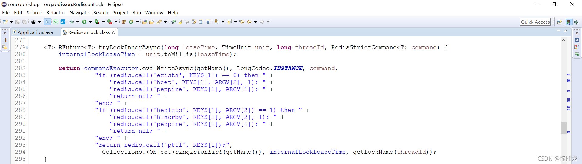Restore the left trim stack view
Screen dimensions: 582x164
coord(5,33)
